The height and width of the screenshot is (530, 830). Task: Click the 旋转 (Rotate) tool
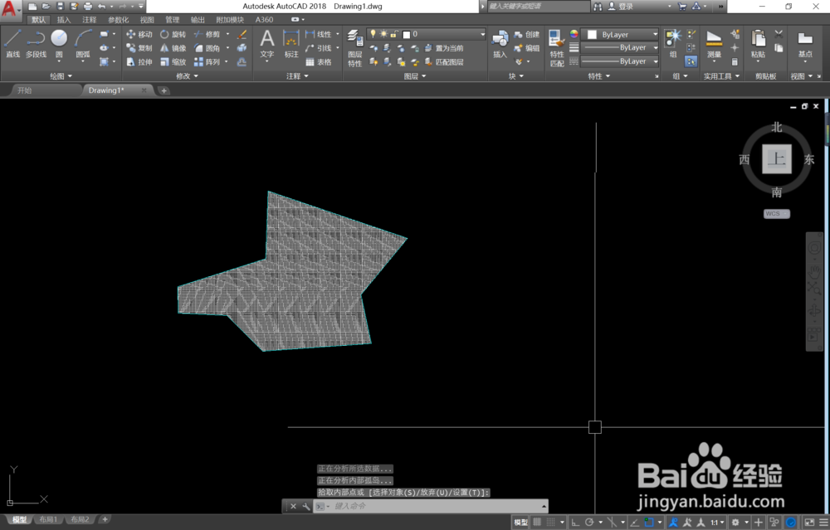point(173,34)
